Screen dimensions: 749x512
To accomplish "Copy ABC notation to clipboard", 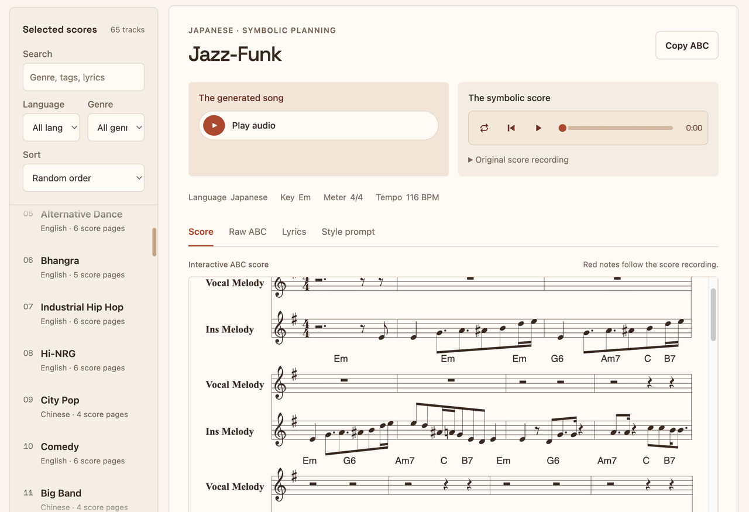I will point(687,46).
